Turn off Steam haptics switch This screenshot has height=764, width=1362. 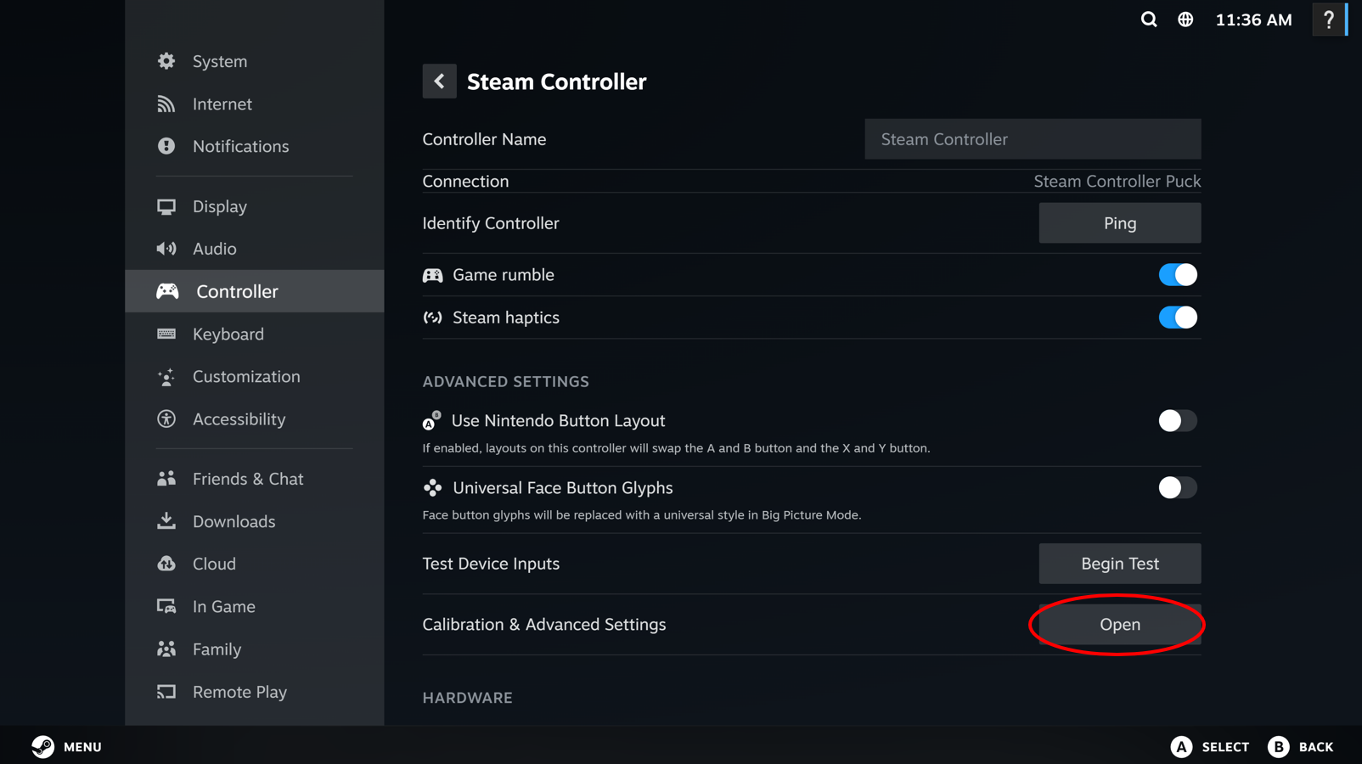coord(1178,317)
